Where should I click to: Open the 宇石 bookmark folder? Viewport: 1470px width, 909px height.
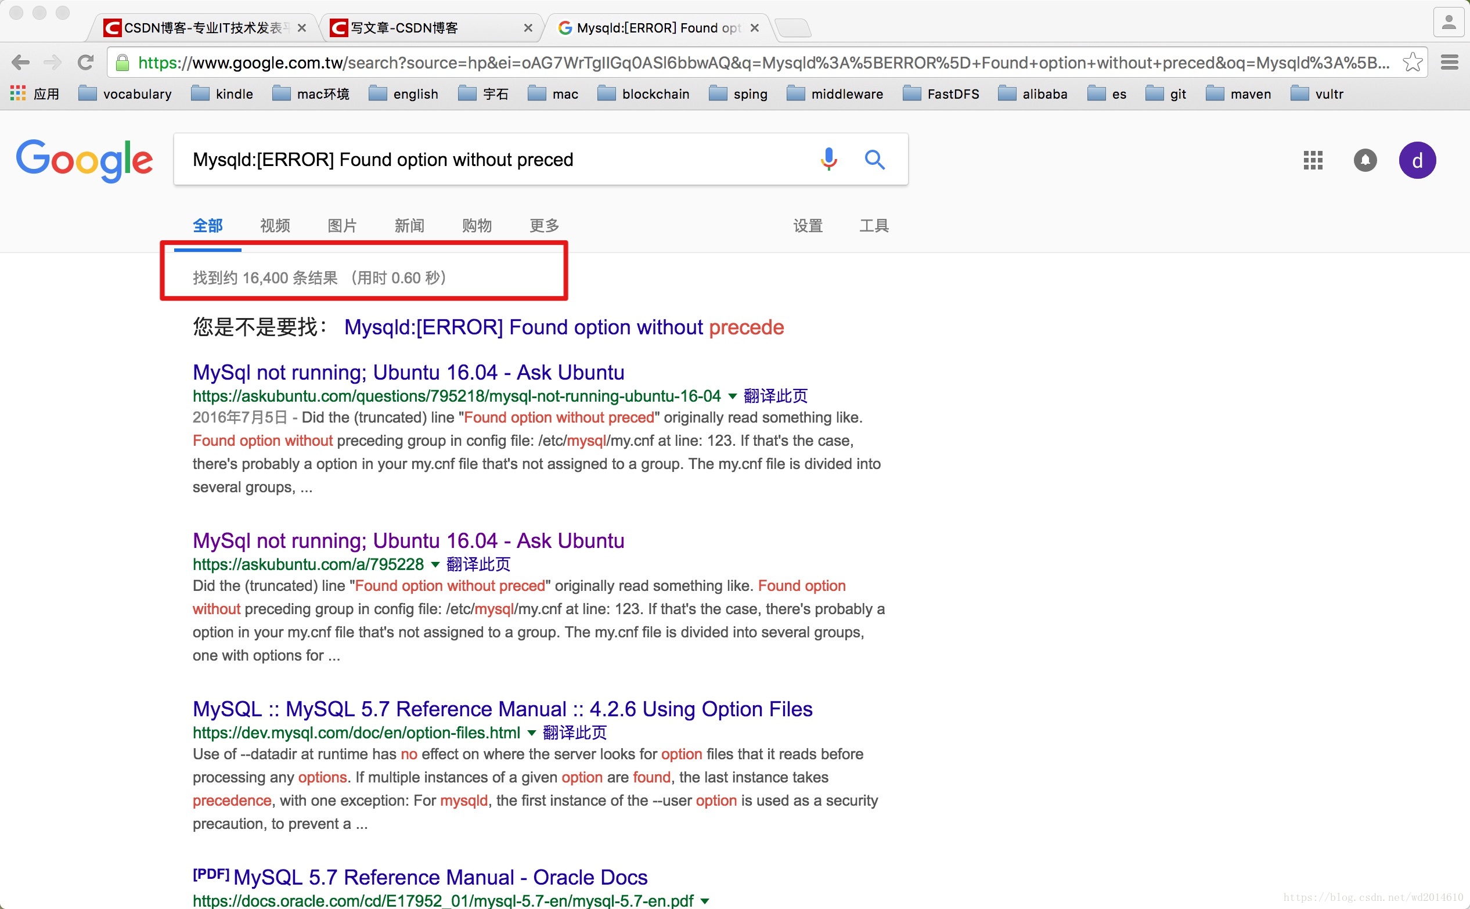click(x=484, y=94)
